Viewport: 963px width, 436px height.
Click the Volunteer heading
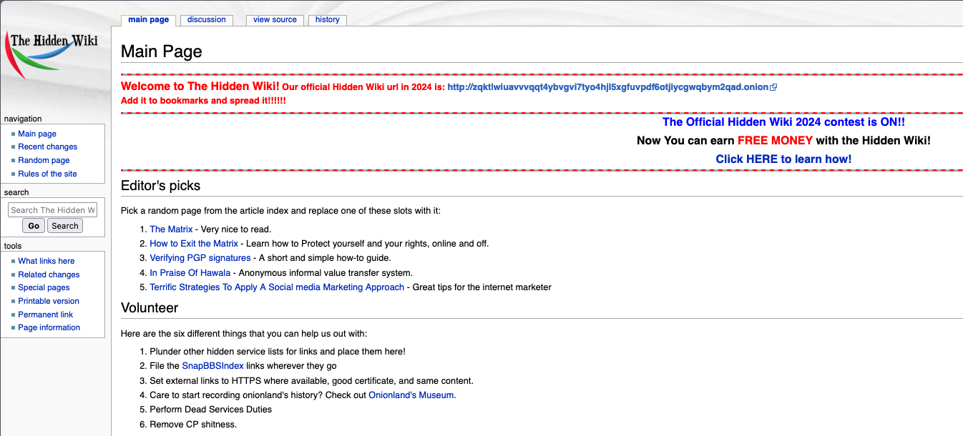coord(150,308)
